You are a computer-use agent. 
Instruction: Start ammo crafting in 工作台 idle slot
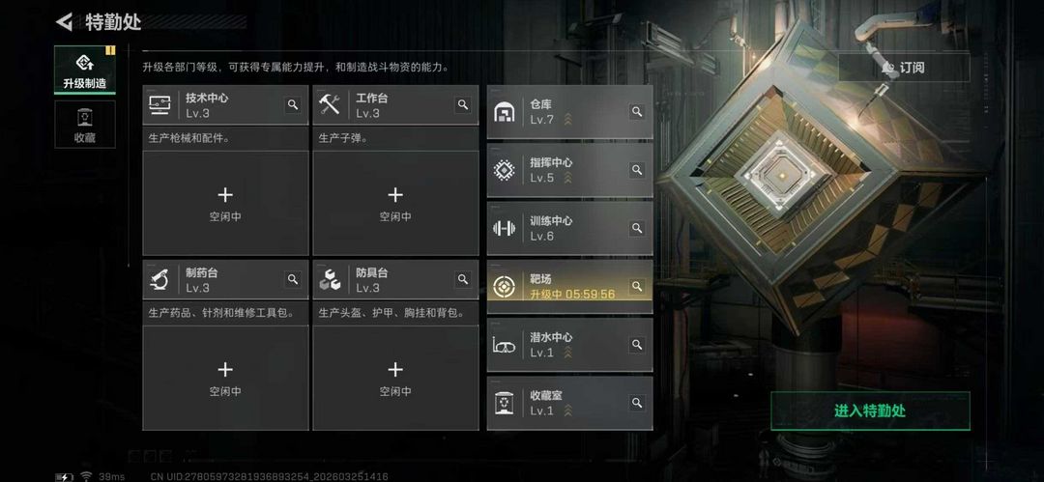395,203
